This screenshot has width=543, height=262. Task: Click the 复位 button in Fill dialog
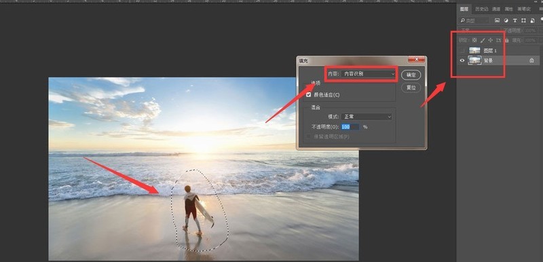(411, 88)
